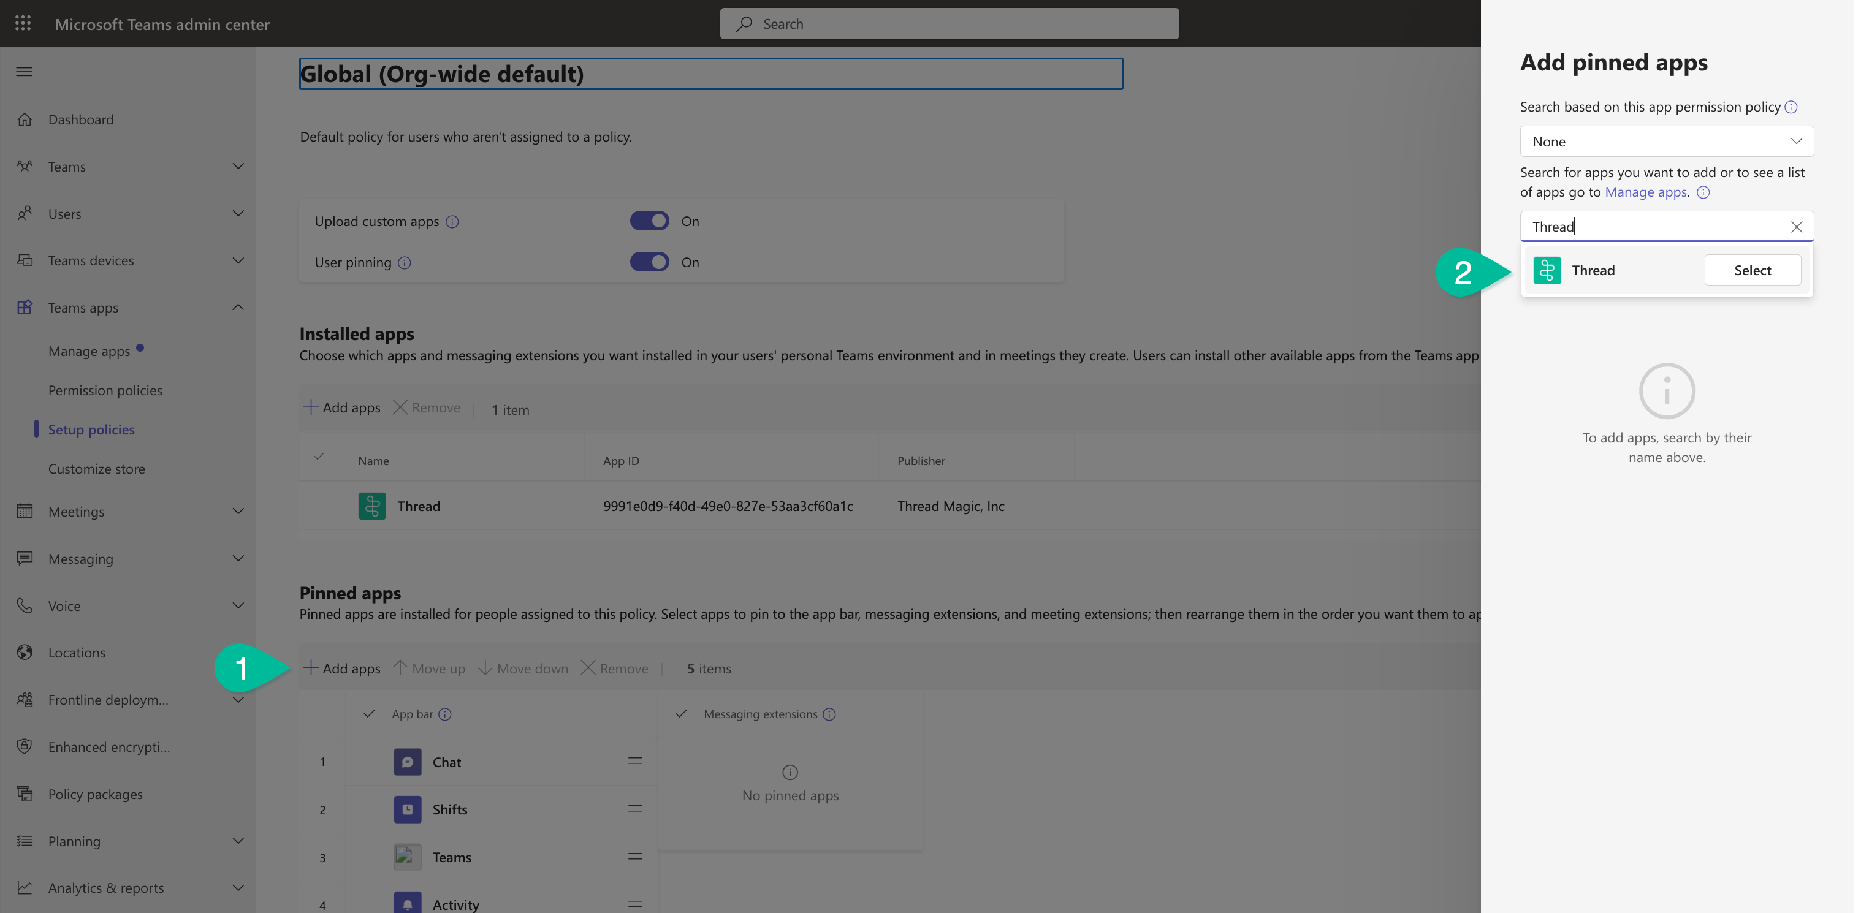Screen dimensions: 1861x913
Task: Click the Voice phone icon
Action: pos(25,605)
